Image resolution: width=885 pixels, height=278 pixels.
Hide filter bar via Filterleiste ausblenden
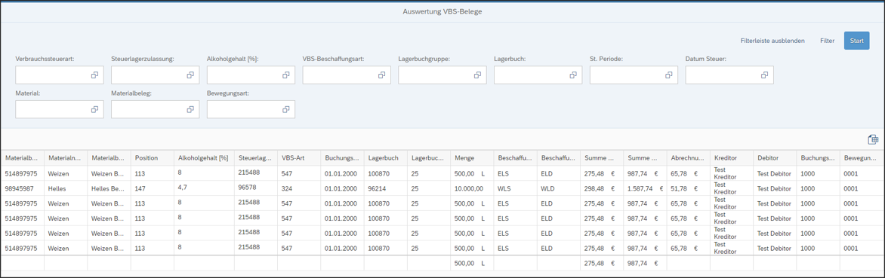pos(772,41)
